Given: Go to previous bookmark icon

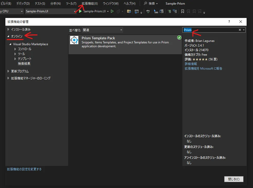Looking at the screenshot, I should tap(188, 11).
